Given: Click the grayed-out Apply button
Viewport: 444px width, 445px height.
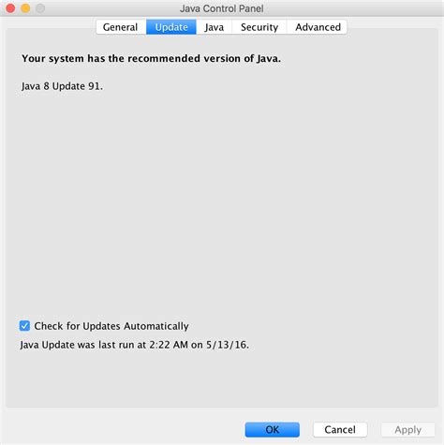Looking at the screenshot, I should (x=407, y=430).
